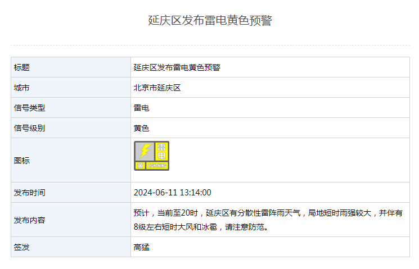Click the LIGHTNING label on warning icon
419x269 pixels.
tap(157, 166)
